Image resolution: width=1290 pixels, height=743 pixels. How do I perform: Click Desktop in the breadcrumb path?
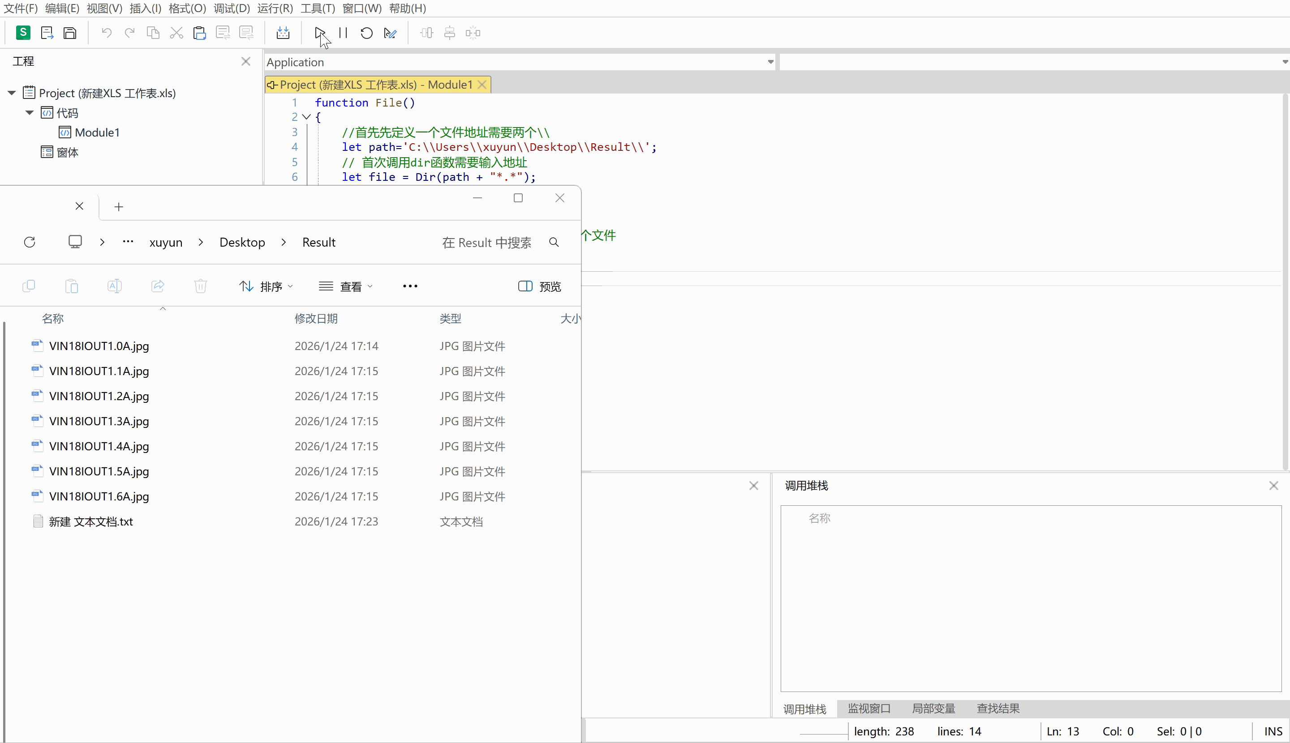[242, 243]
